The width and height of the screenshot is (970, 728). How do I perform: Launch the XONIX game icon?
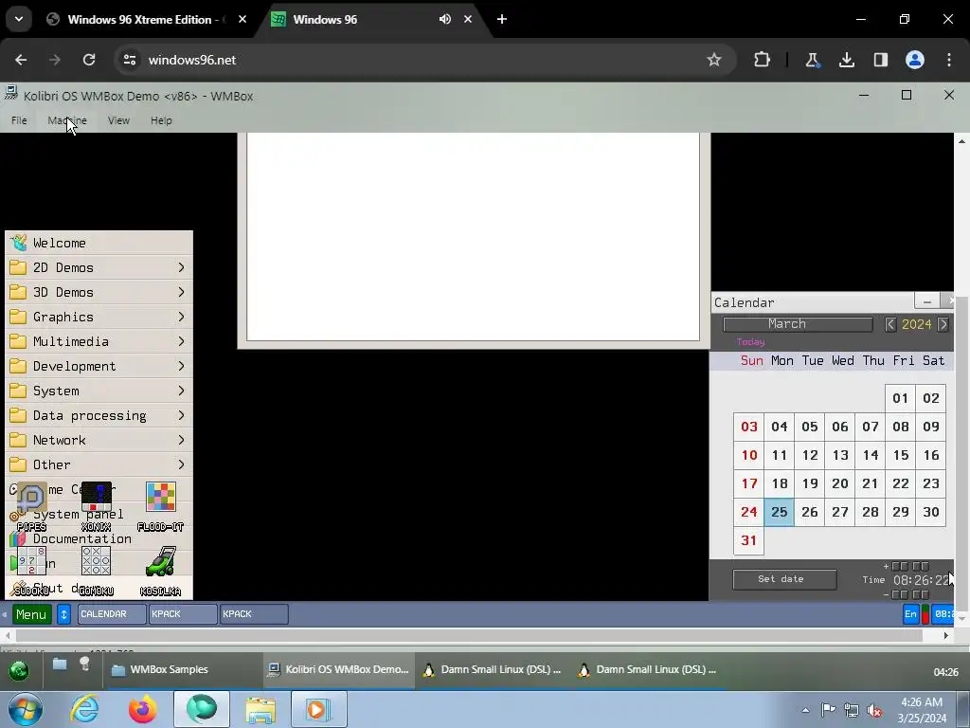point(97,499)
